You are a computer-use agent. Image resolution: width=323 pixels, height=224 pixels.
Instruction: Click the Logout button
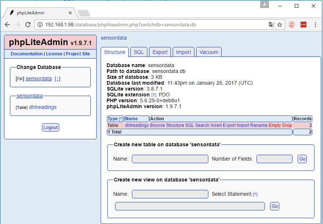(x=50, y=127)
